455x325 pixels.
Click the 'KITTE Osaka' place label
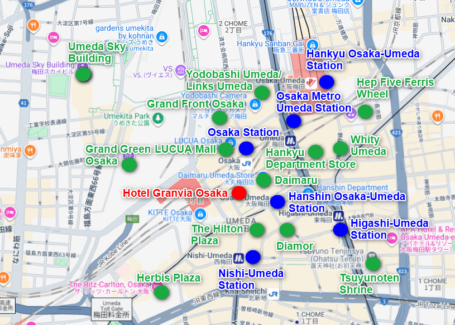point(170,212)
